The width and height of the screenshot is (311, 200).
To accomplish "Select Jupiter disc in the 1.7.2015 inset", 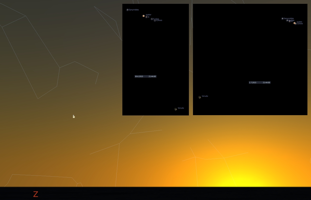I will point(294,23).
